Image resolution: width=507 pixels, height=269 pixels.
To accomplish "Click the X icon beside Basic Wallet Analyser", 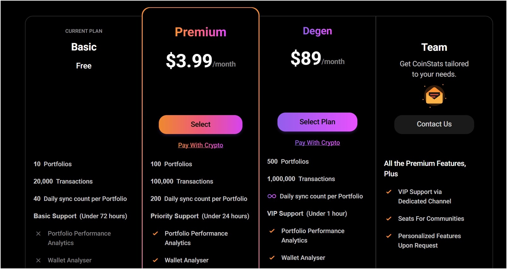I will coord(39,260).
